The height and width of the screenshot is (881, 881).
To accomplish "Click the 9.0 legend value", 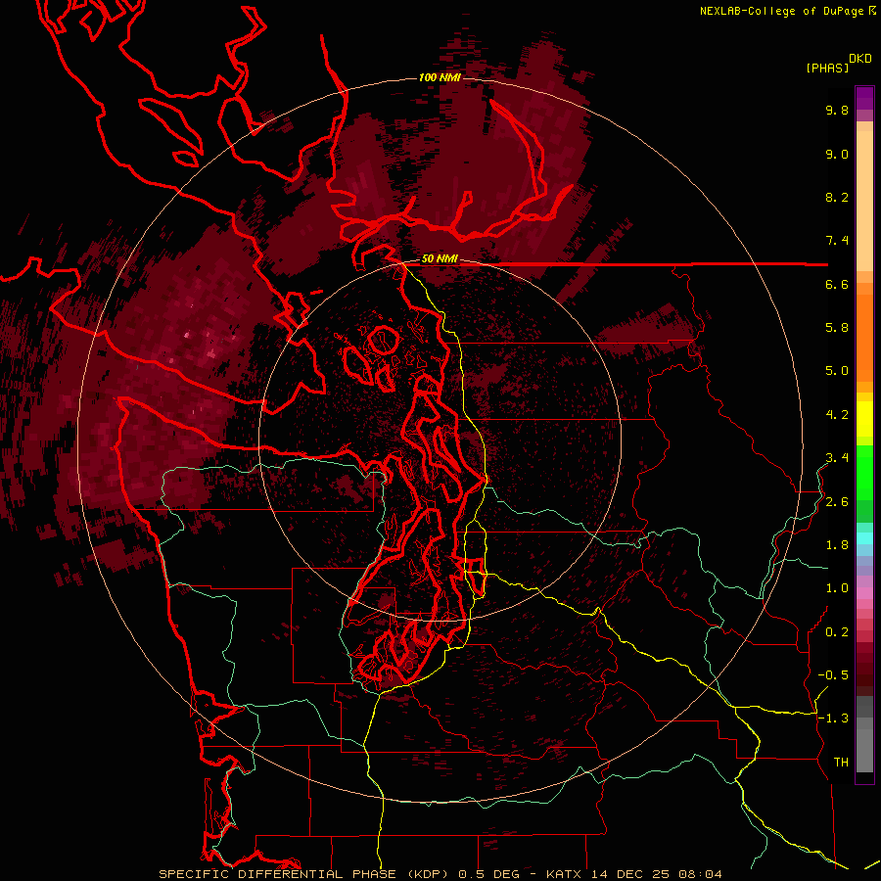I will (x=837, y=154).
